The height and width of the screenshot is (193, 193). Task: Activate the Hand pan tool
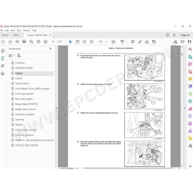77,42
